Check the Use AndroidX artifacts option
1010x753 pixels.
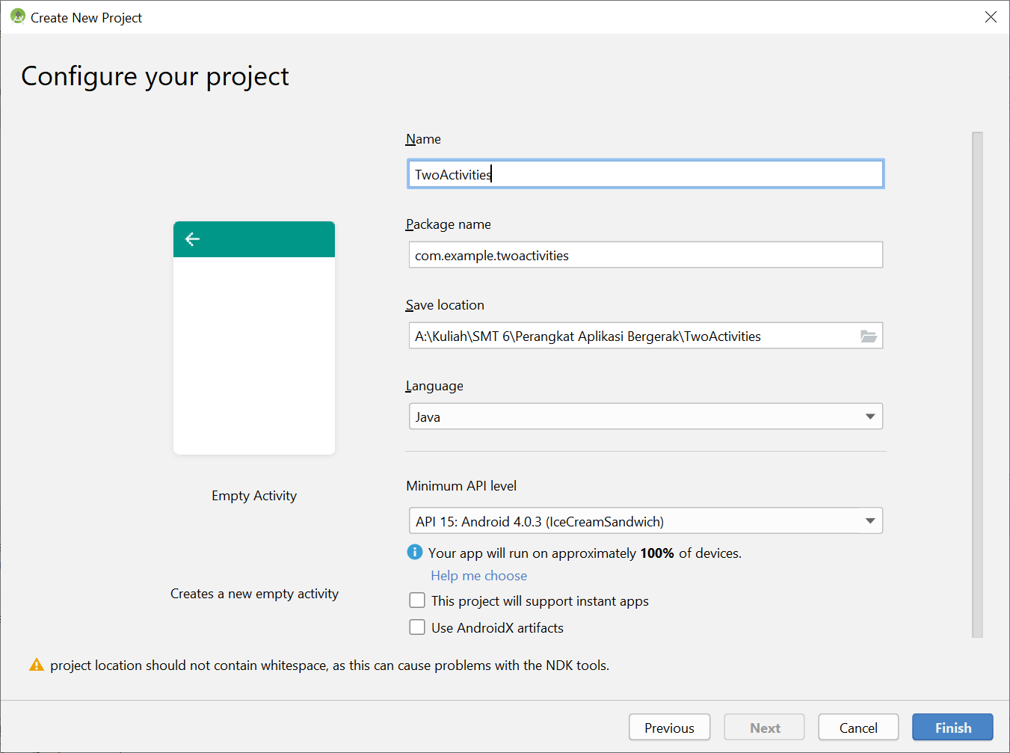coord(416,627)
